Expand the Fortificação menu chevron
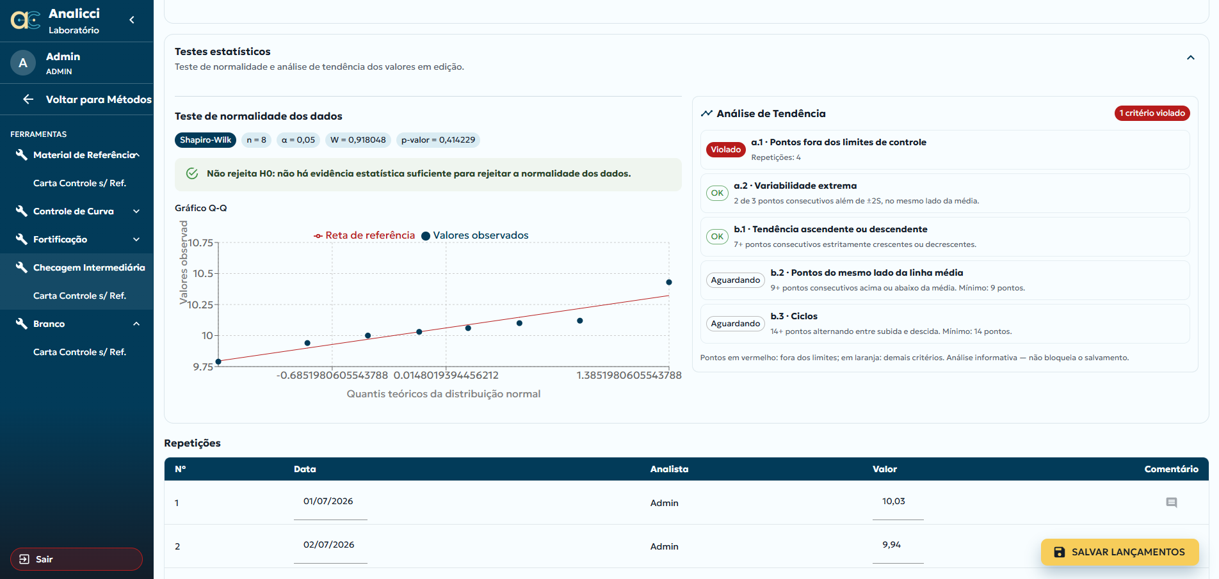Image resolution: width=1219 pixels, height=579 pixels. point(136,239)
